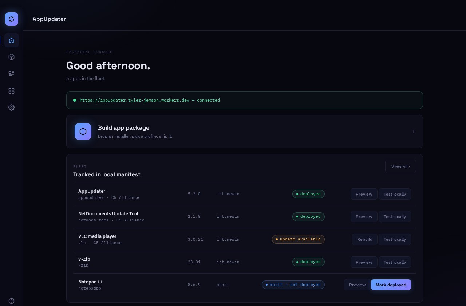Preview the AppUpdater package

[x=364, y=194]
